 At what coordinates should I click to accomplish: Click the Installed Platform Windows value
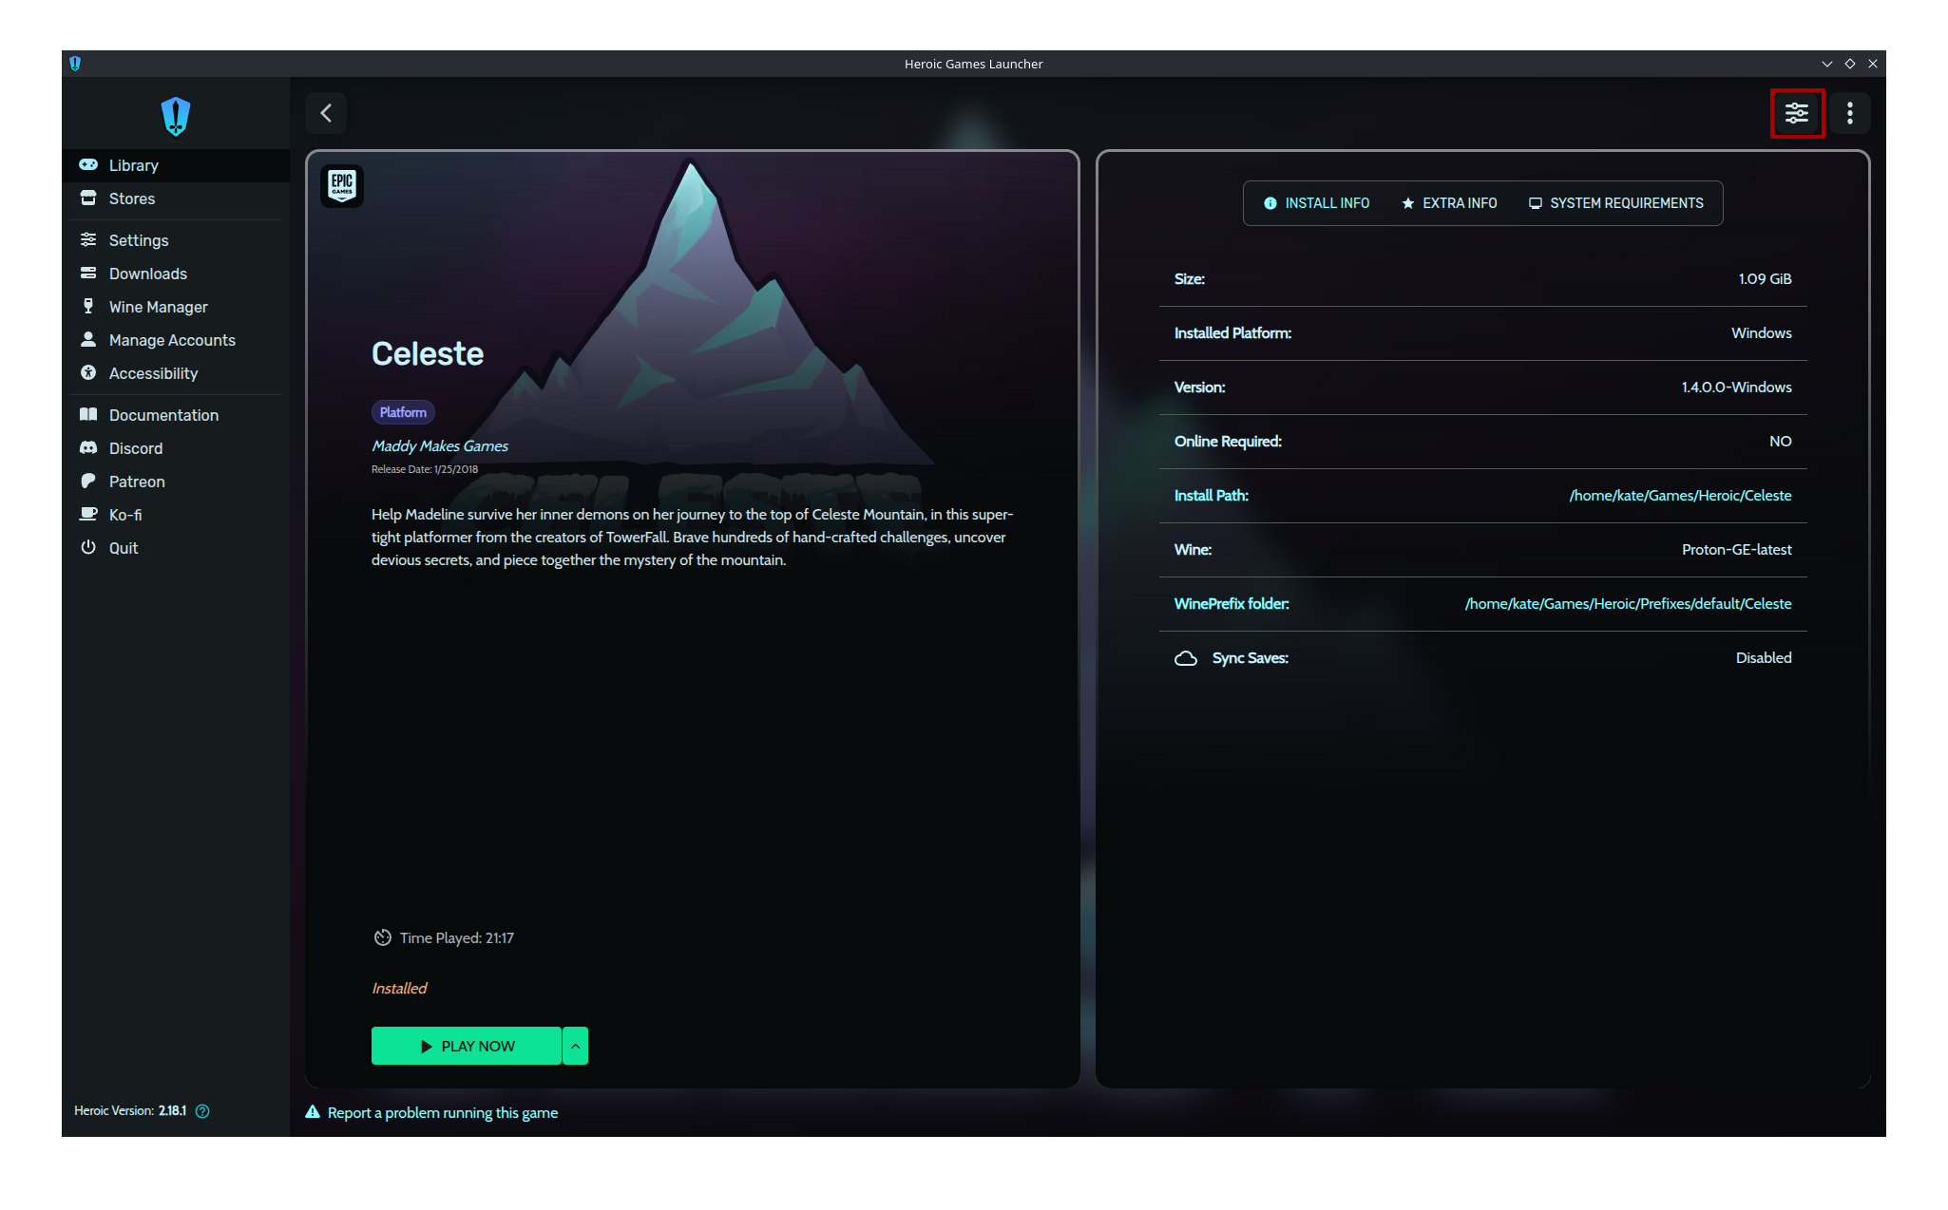(x=1761, y=333)
